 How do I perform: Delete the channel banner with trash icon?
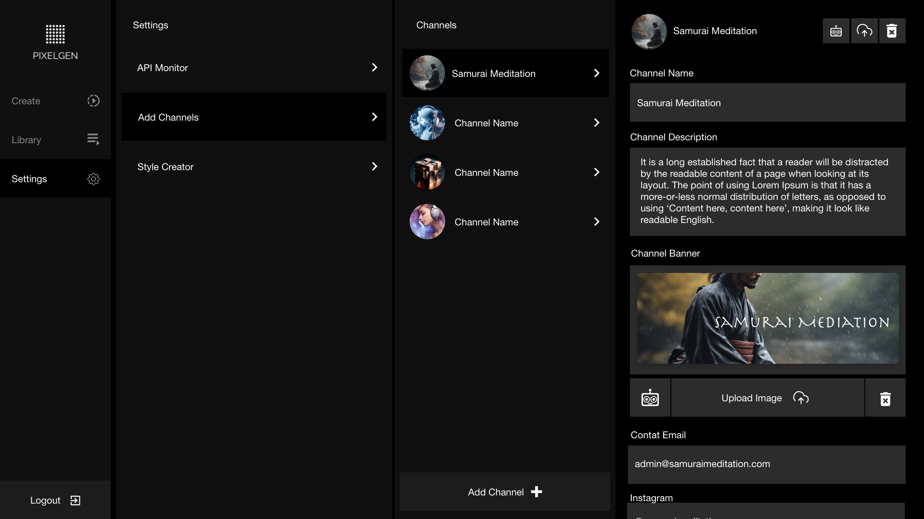coord(885,398)
